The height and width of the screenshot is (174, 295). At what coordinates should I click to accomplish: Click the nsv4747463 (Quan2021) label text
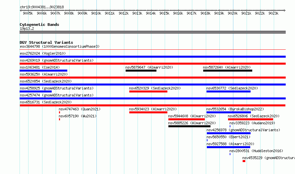point(80,109)
